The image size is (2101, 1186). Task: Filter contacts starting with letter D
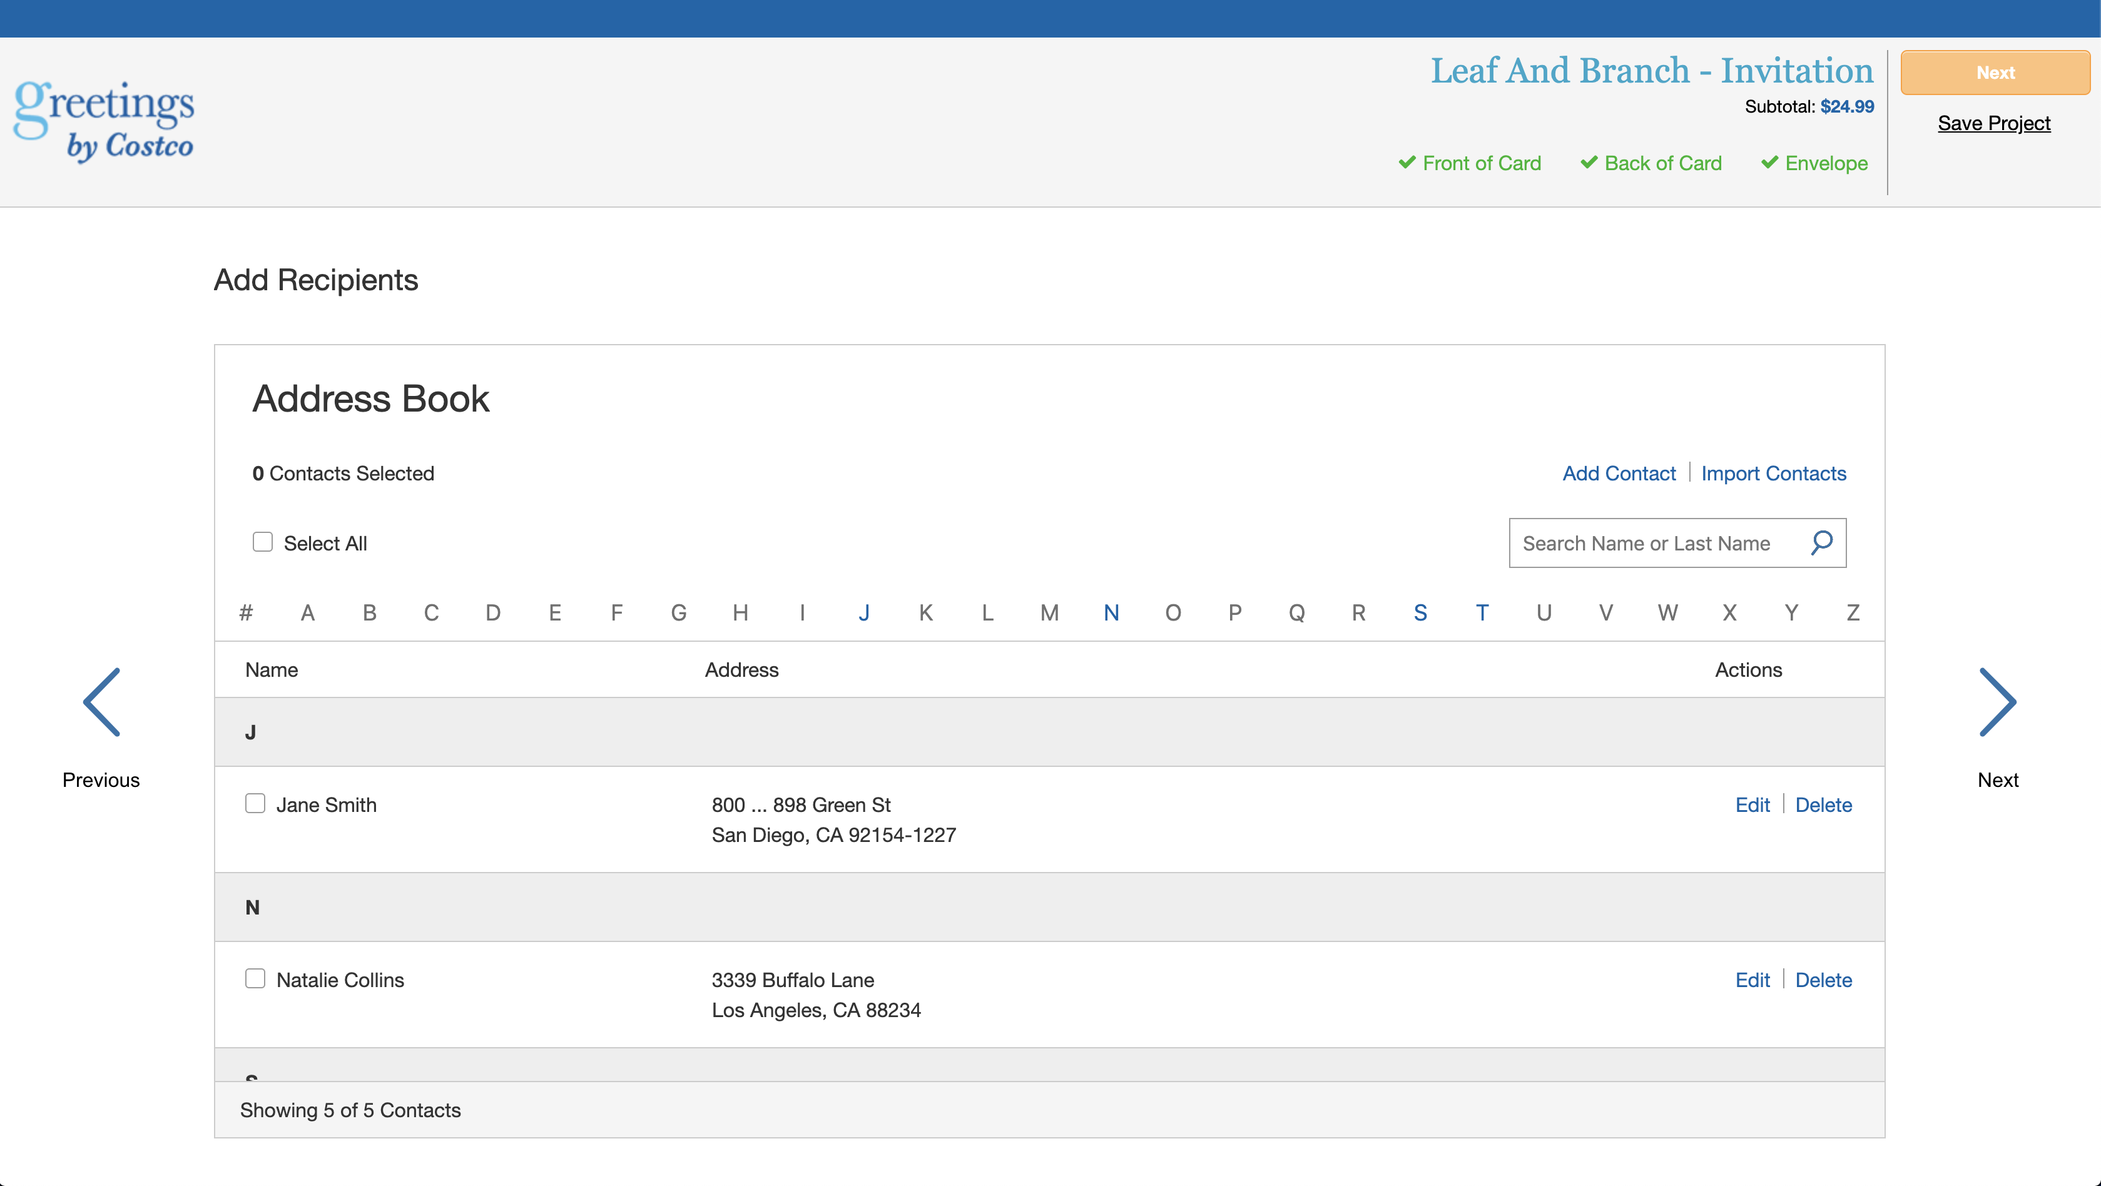click(492, 613)
